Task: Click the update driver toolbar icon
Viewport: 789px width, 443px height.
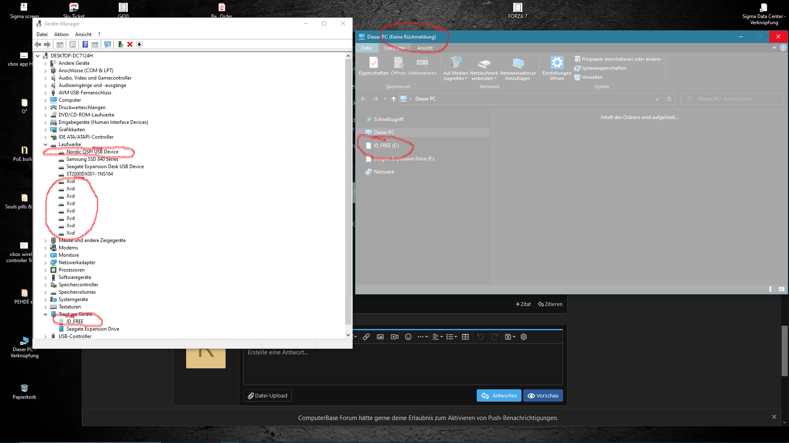Action: (x=120, y=44)
